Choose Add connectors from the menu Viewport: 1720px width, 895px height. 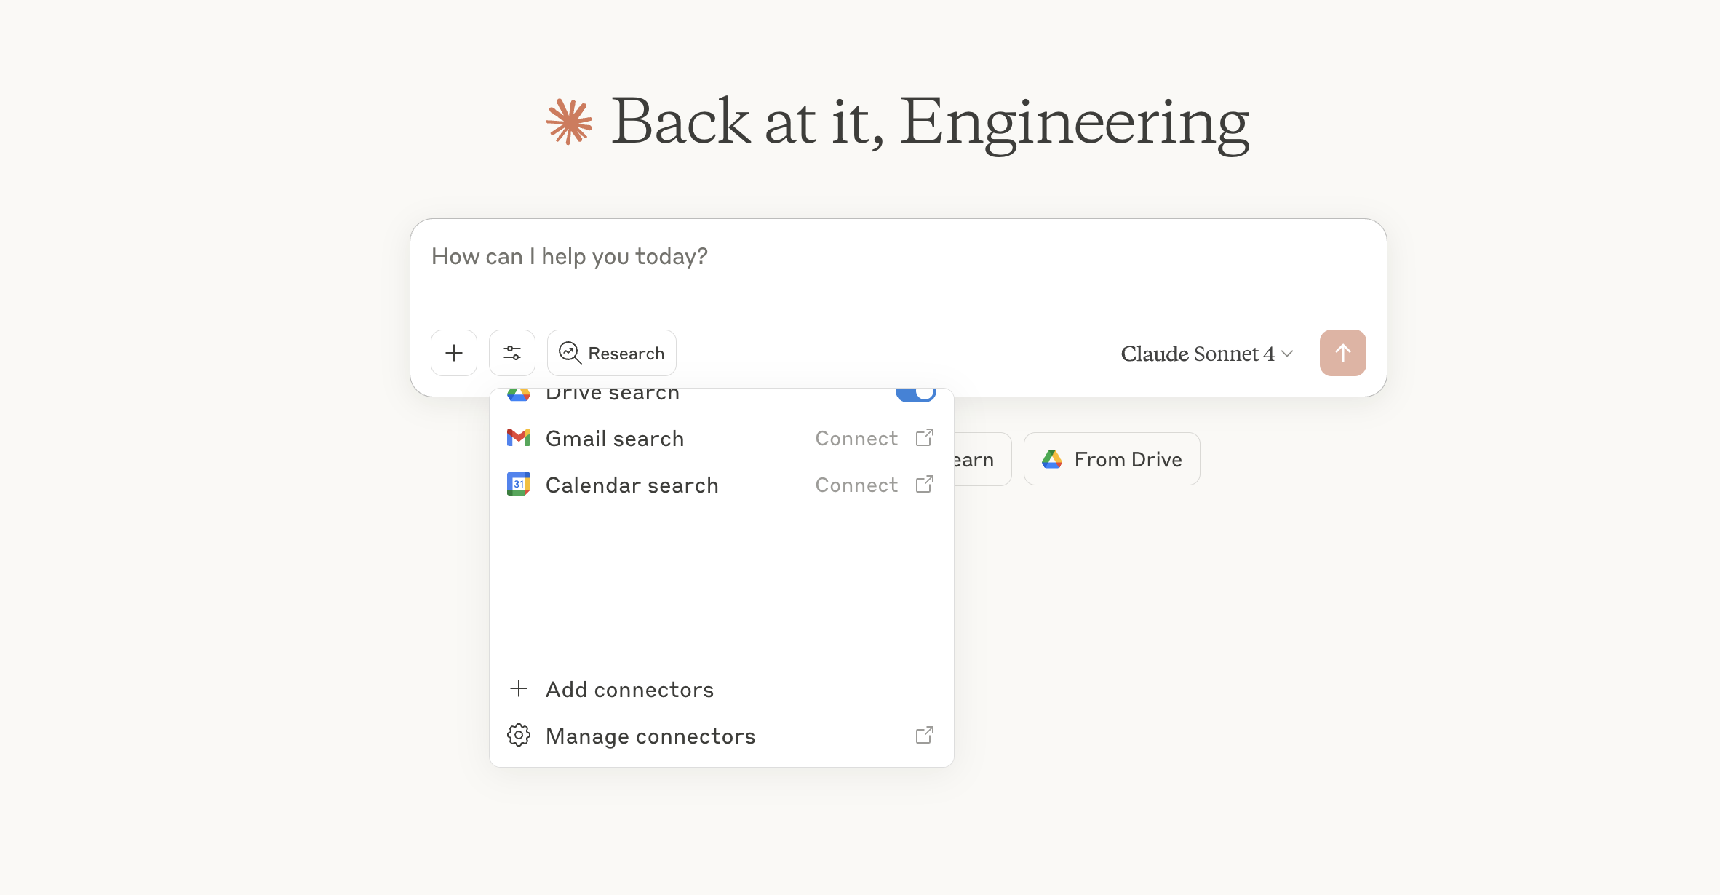(629, 689)
